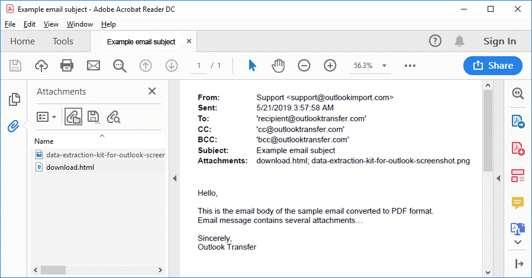Switch to the Home tab

point(22,41)
